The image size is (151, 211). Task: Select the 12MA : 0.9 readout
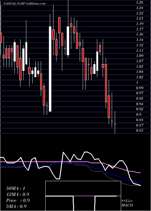[x=18, y=194]
